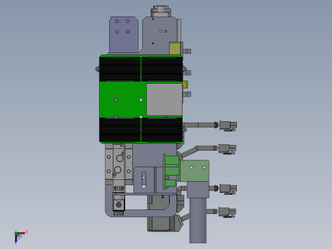The width and height of the screenshot is (332, 249).
Task: Select the topmost cable connector plug on the right
Action: pyautogui.click(x=228, y=125)
